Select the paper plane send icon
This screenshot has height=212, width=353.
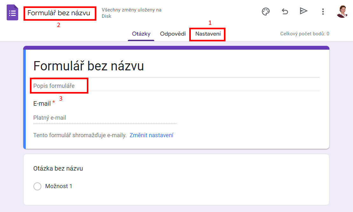(304, 11)
